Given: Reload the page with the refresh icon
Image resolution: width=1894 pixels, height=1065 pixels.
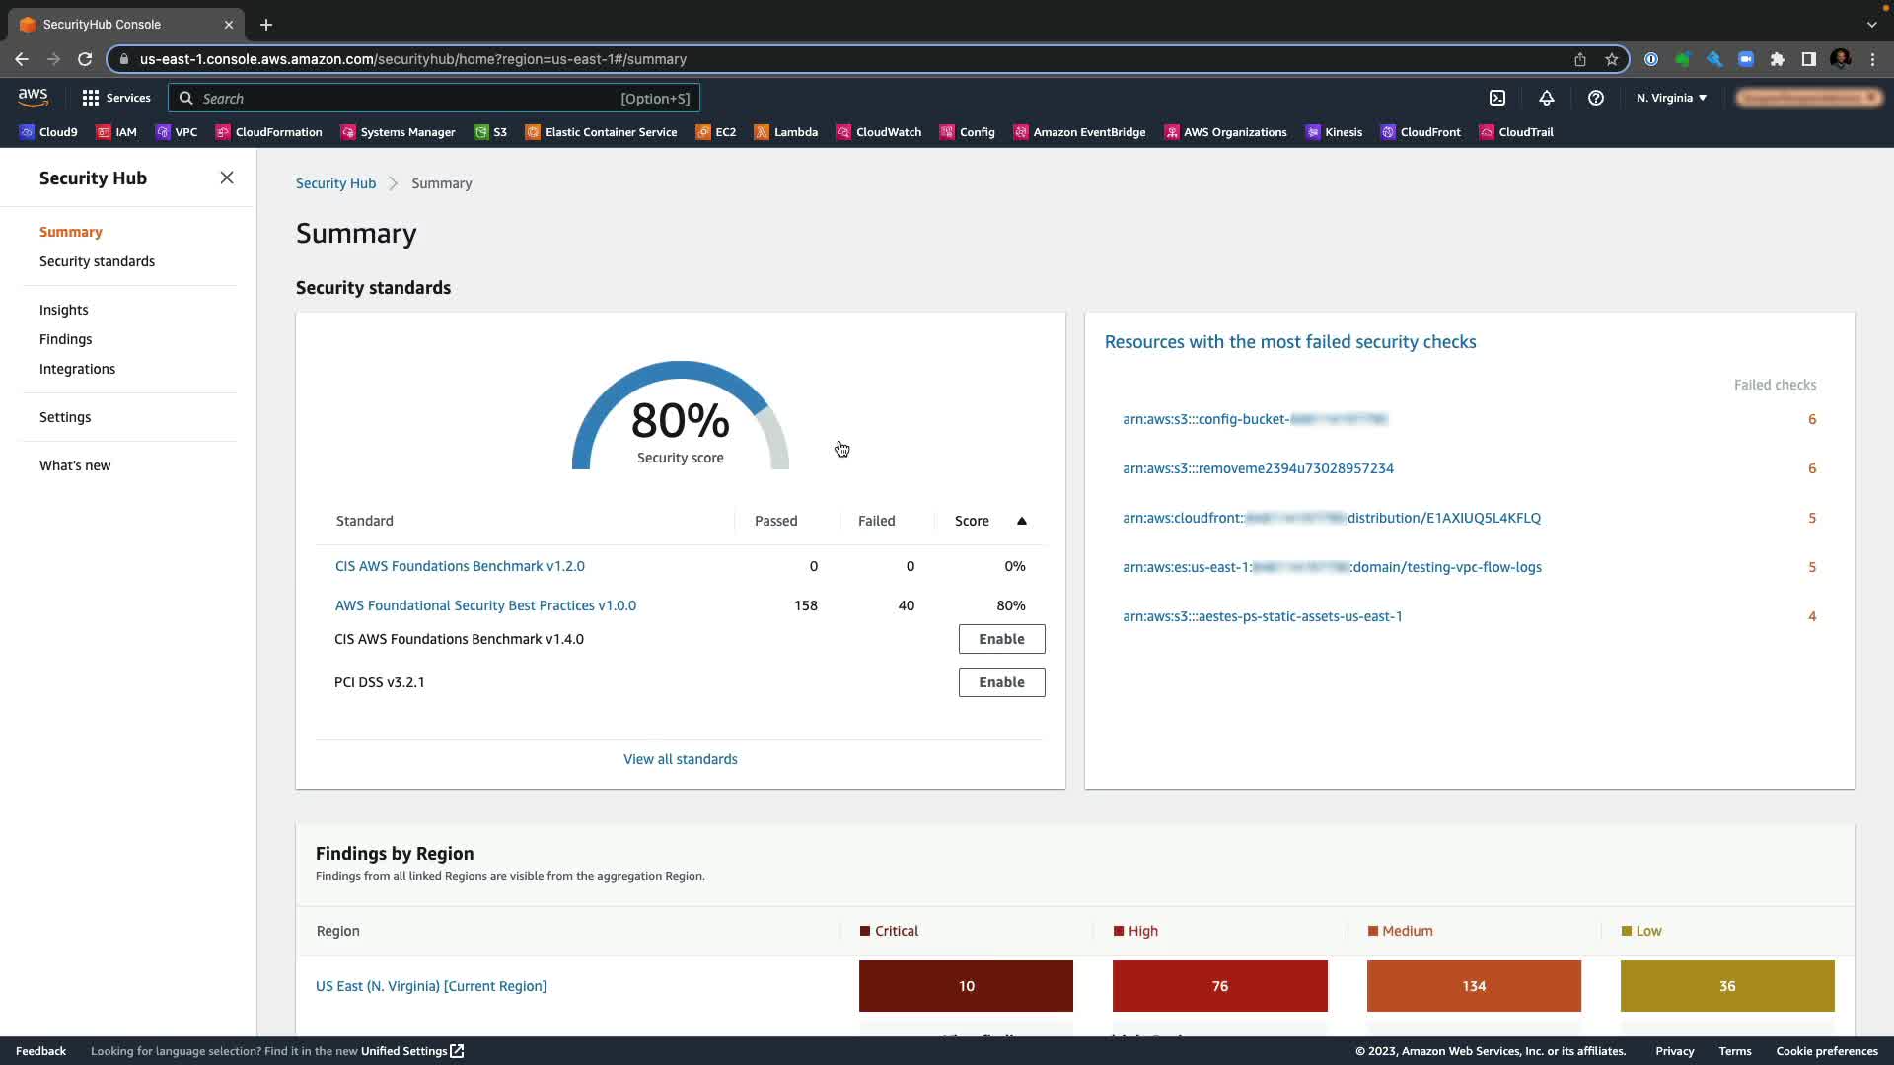Looking at the screenshot, I should click(x=85, y=59).
